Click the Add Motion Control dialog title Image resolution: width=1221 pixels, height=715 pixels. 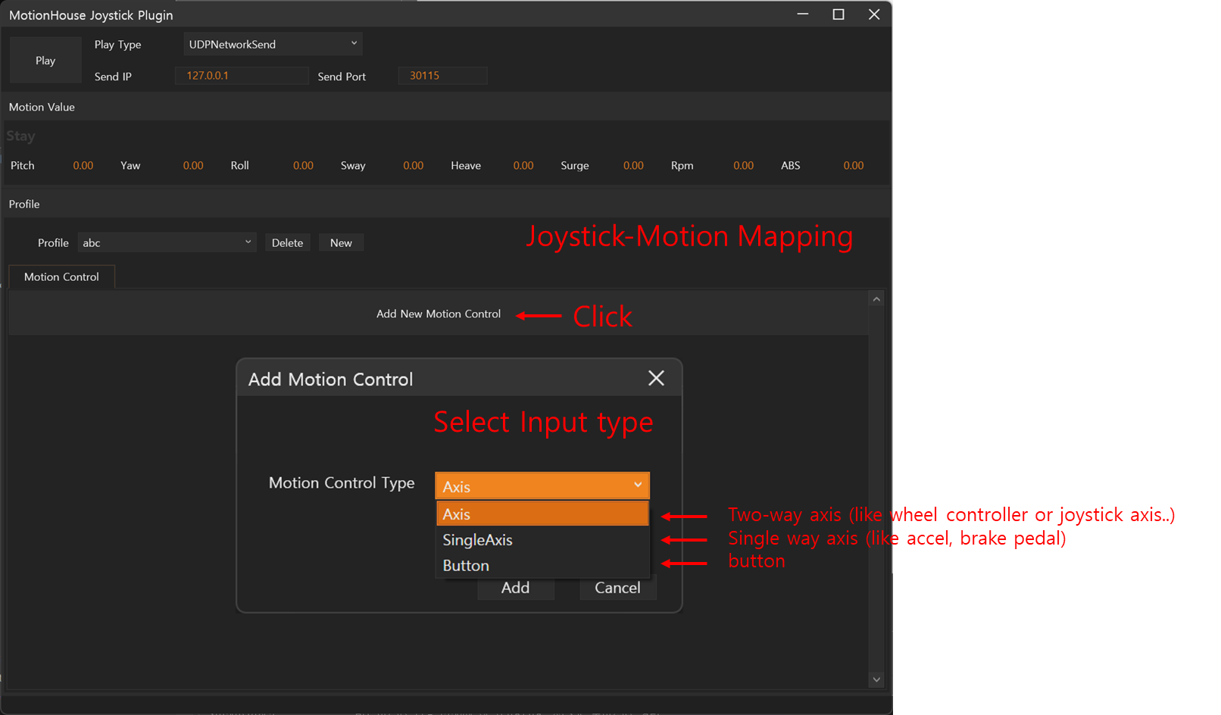pyautogui.click(x=330, y=379)
